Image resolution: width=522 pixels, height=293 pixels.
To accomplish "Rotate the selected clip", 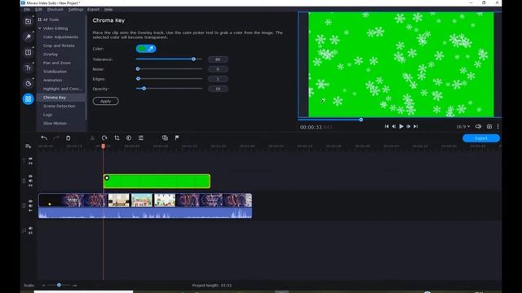I will coord(104,138).
